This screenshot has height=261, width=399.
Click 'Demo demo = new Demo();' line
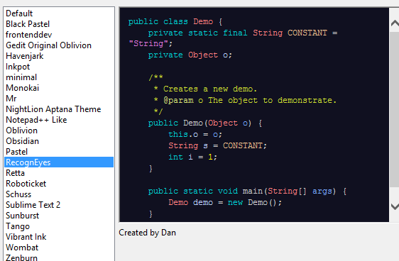pyautogui.click(x=225, y=203)
